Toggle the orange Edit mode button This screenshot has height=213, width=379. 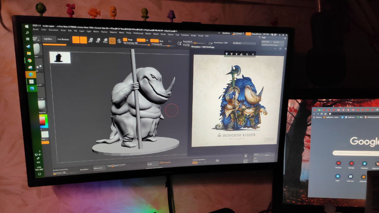tap(76, 40)
